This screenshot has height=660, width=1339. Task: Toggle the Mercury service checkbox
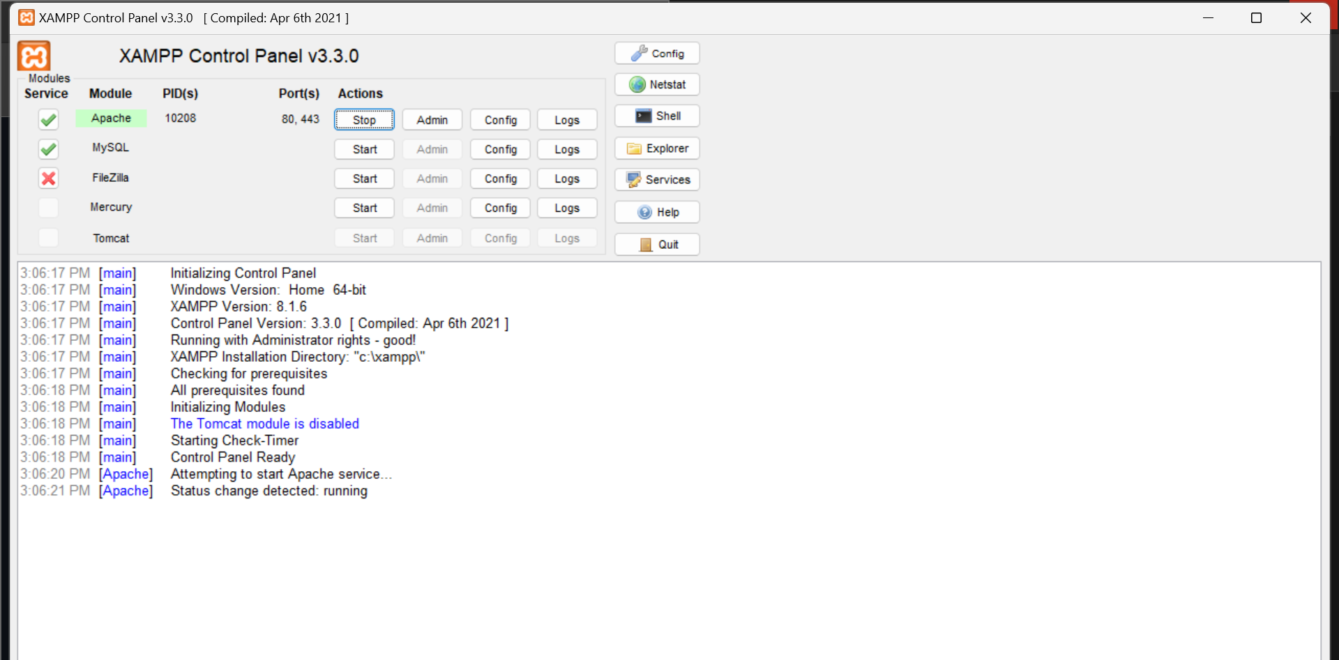(x=48, y=208)
